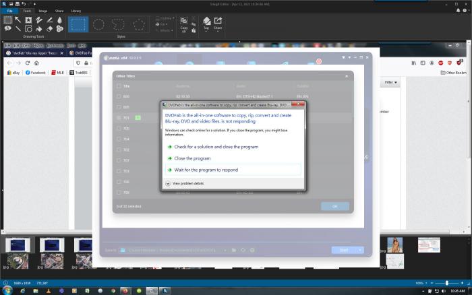Choose Close the program option
The height and width of the screenshot is (295, 472).
coord(192,158)
